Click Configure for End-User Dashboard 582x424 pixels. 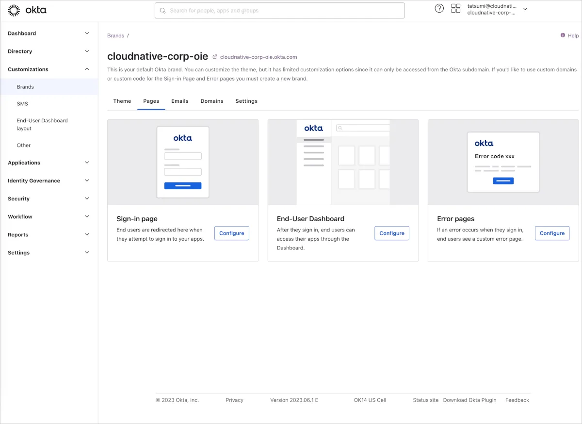[x=392, y=233]
